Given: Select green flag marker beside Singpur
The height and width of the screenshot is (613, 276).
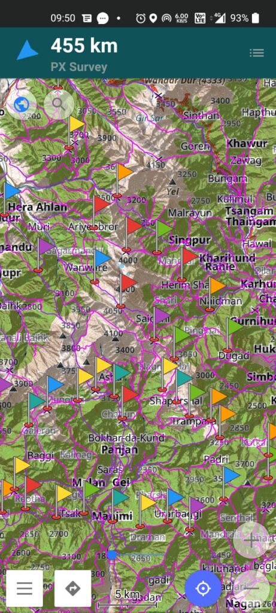Looking at the screenshot, I should pos(163,237).
